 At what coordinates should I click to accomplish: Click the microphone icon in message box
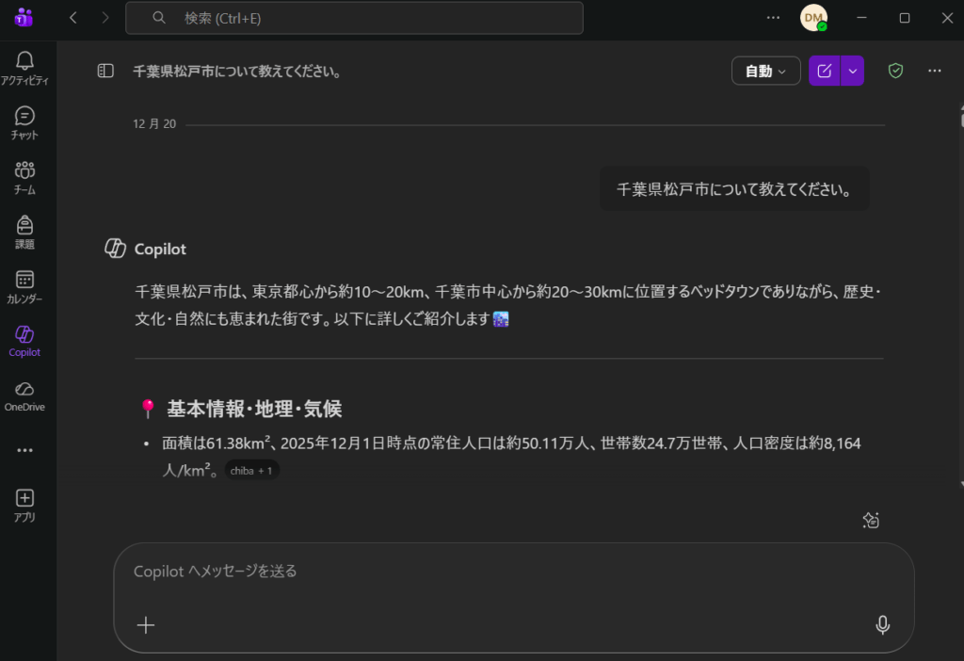pyautogui.click(x=882, y=625)
